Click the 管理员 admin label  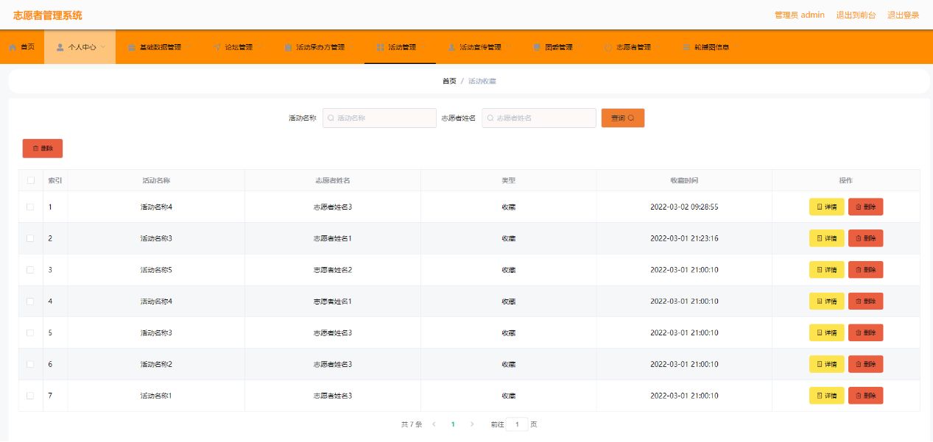[800, 15]
